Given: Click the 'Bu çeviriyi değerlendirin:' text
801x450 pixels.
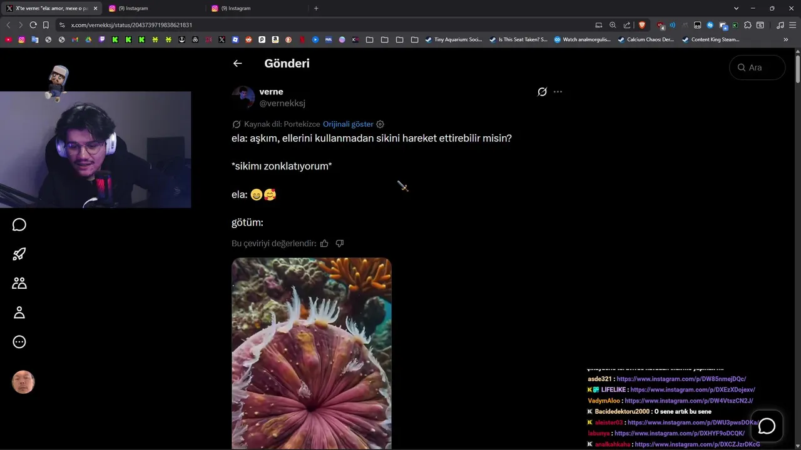Looking at the screenshot, I should (x=274, y=243).
